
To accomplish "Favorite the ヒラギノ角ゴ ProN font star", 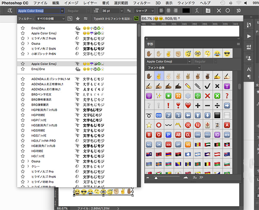I will click(23, 38).
